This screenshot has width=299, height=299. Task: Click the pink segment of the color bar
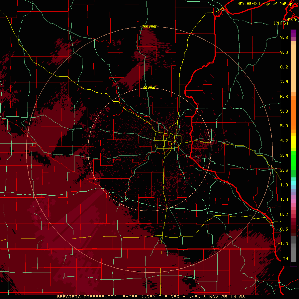click(293, 201)
